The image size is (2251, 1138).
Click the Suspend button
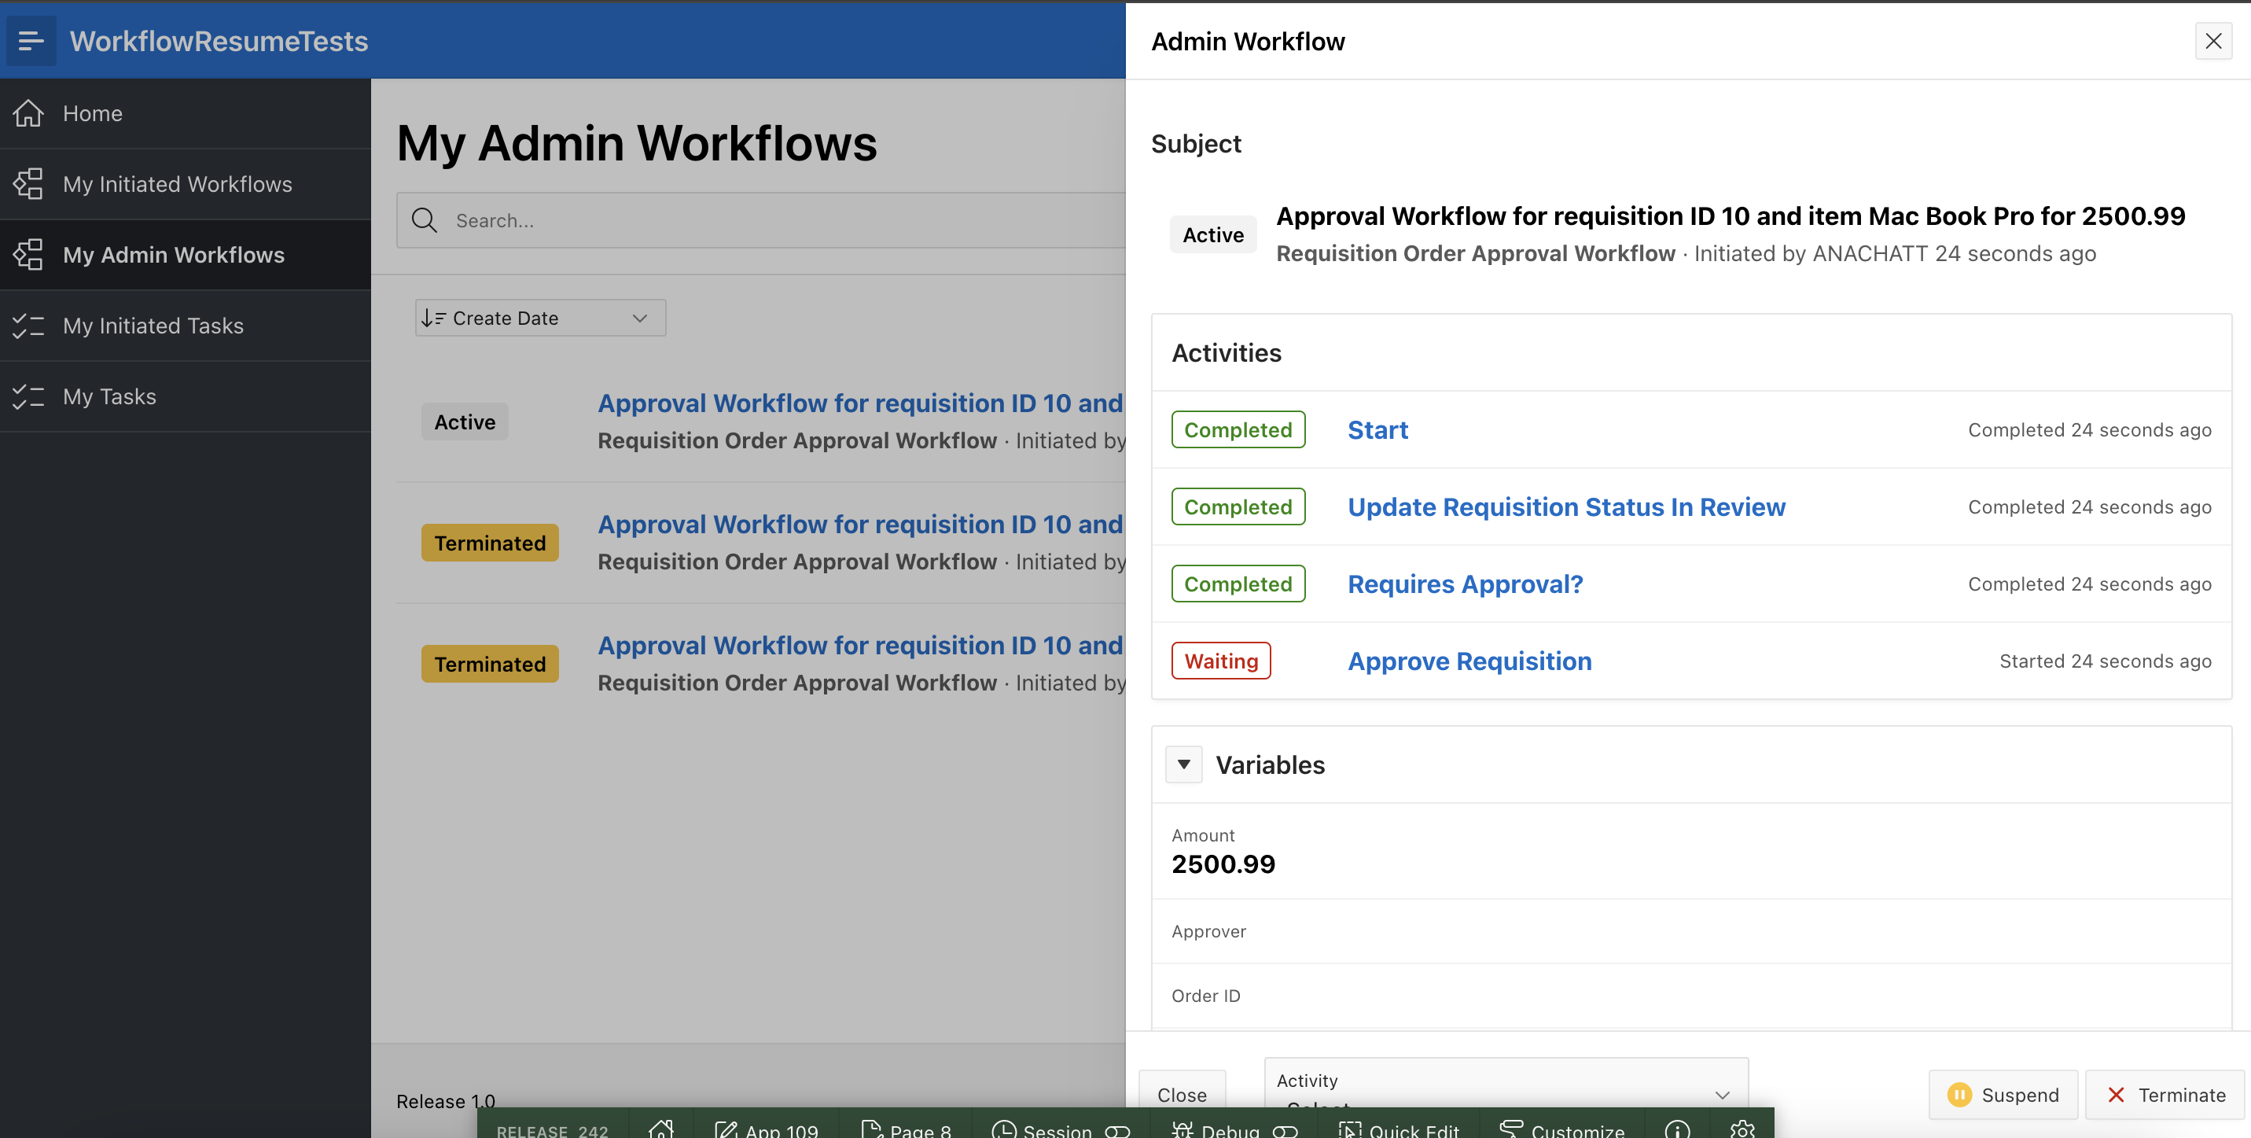[x=2003, y=1096]
